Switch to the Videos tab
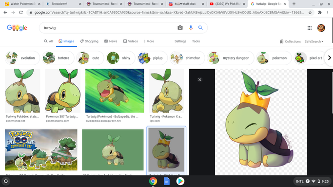 pyautogui.click(x=131, y=41)
